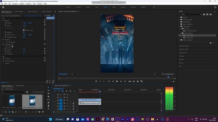Viewport: 218px width, 122px height.
Task: Open the File menu
Action: pyautogui.click(x=2, y=4)
